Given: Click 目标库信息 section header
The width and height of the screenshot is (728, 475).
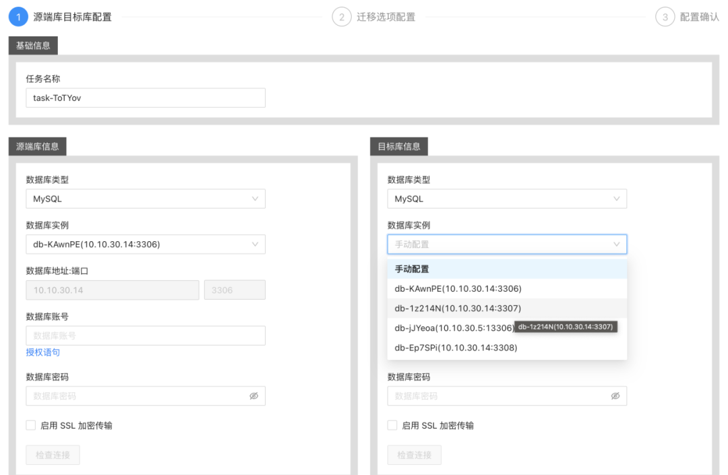Looking at the screenshot, I should 399,147.
